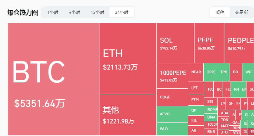
Task: Select the PEOPLE heatmap block
Action: [x=239, y=43]
